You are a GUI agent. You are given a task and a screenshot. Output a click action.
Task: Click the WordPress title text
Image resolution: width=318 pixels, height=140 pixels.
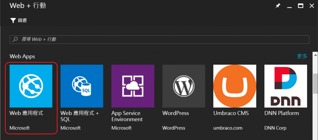pos(176,113)
